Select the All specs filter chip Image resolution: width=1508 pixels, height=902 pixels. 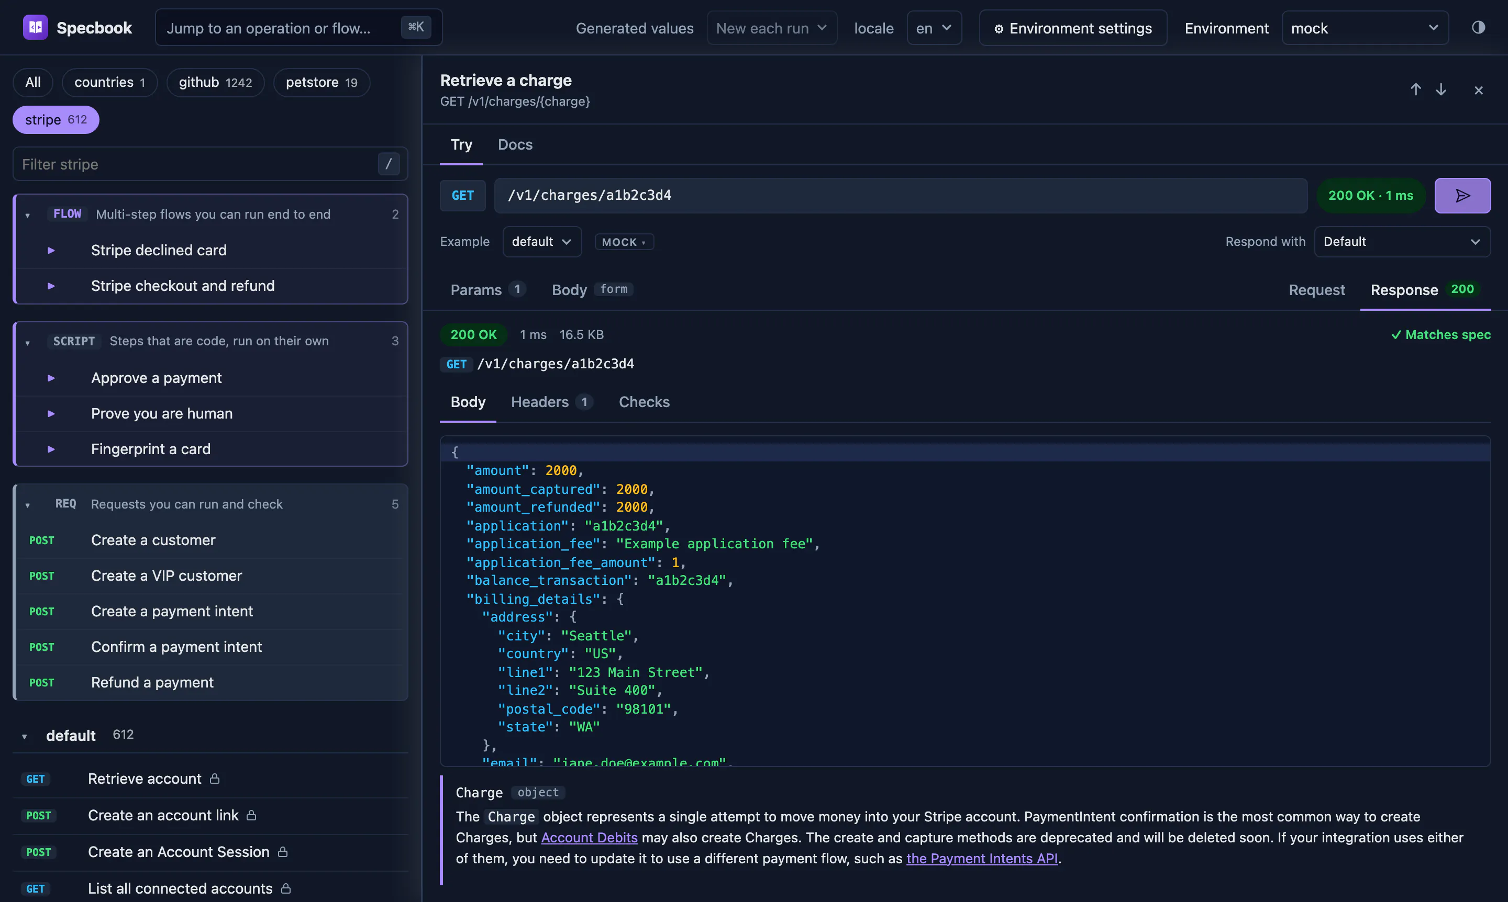33,82
